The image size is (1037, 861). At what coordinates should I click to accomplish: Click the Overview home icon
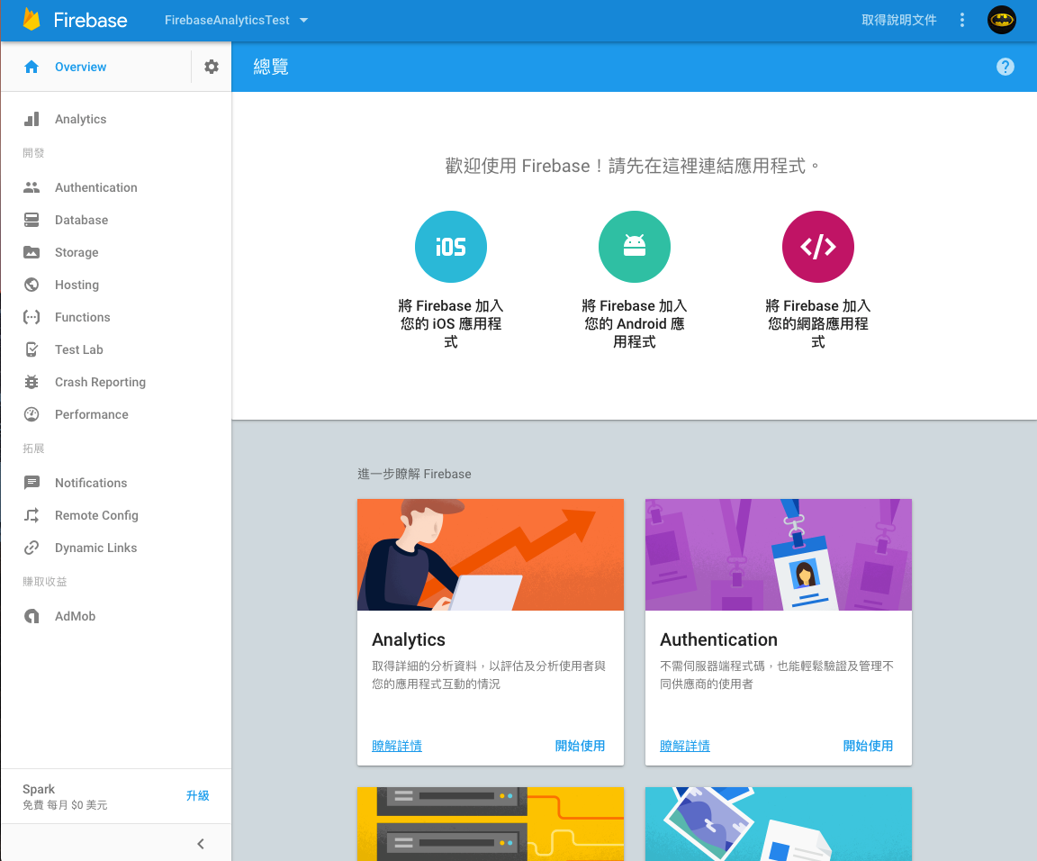[x=32, y=67]
